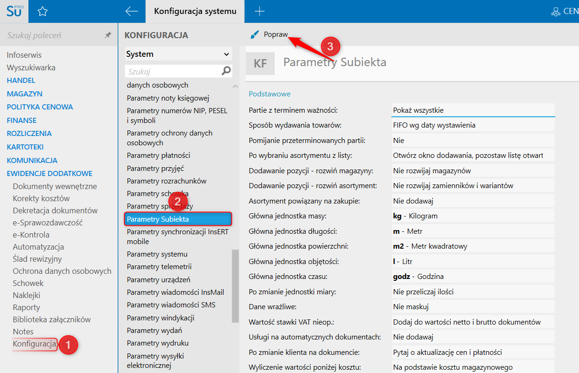
Task: Click the KF badge beside Parametry Subiekta
Action: (x=260, y=63)
